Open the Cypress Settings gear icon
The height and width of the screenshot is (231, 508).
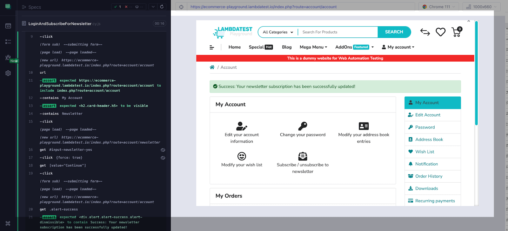tap(8, 73)
